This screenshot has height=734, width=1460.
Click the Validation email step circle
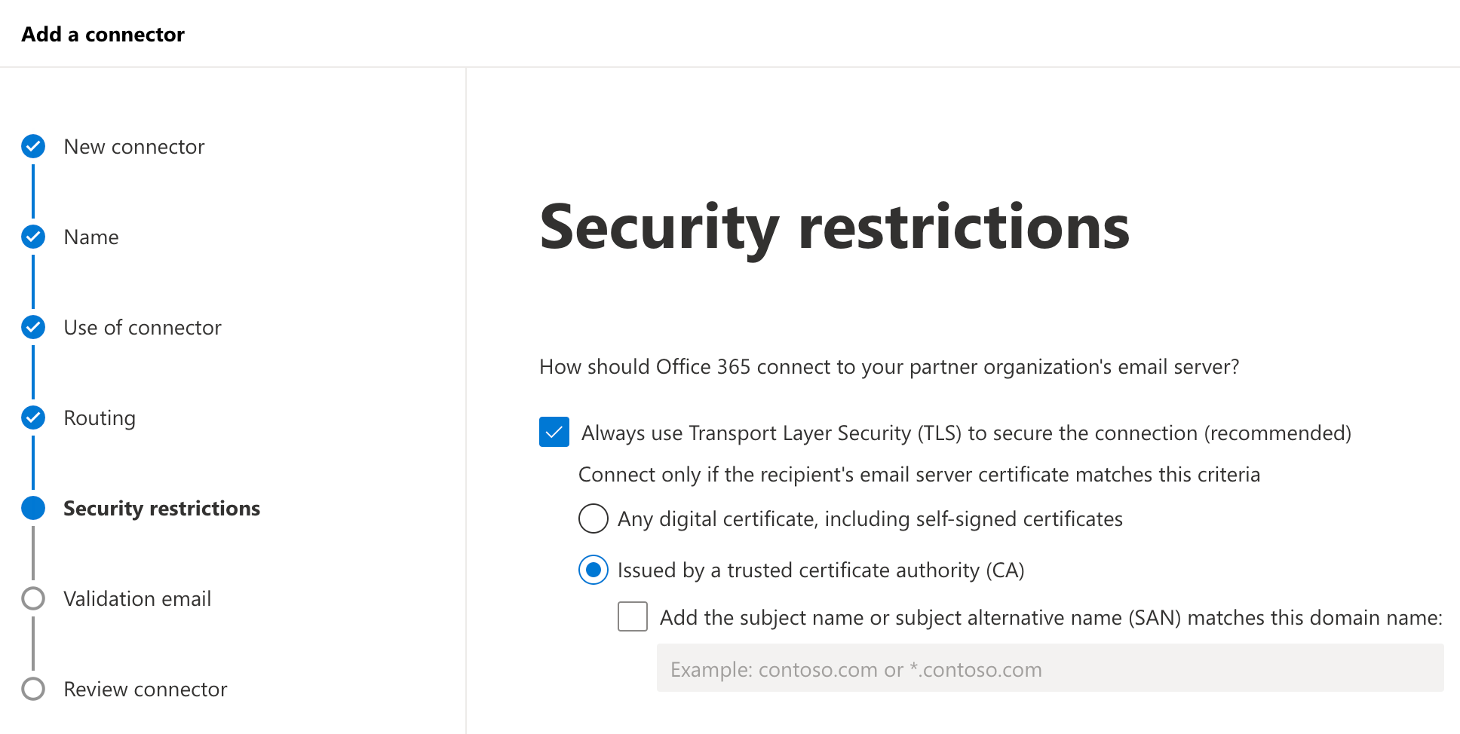pyautogui.click(x=33, y=598)
